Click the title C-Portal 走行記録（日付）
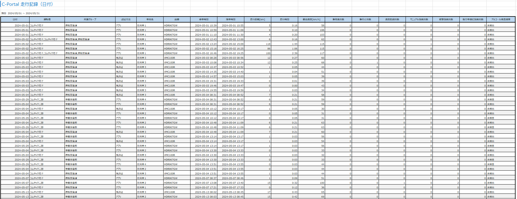 [x=27, y=4]
